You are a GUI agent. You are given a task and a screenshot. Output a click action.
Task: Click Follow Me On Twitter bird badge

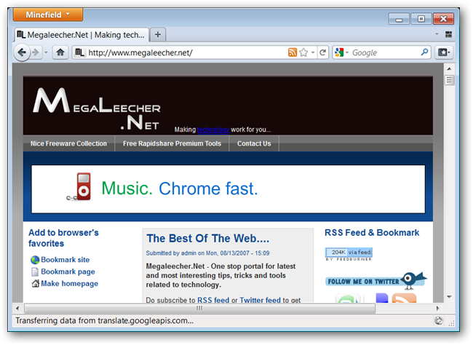point(375,281)
